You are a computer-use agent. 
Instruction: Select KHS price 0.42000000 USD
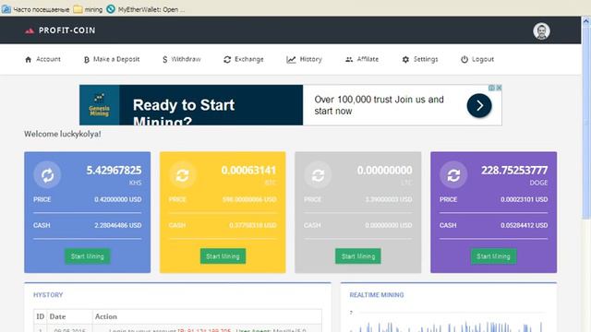coord(118,199)
